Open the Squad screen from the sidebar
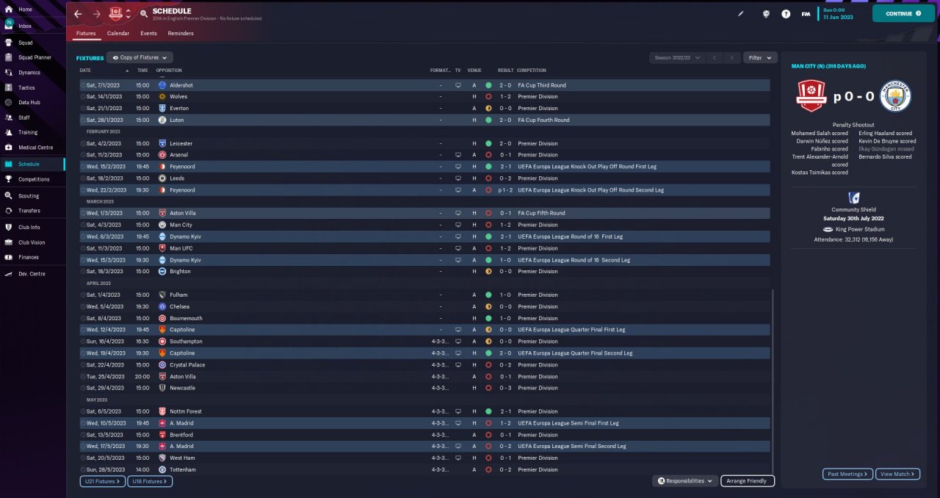940x498 pixels. pos(25,43)
